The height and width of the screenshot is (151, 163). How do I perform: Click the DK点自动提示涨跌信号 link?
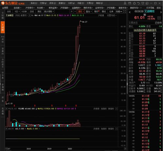pyautogui.click(x=145, y=30)
